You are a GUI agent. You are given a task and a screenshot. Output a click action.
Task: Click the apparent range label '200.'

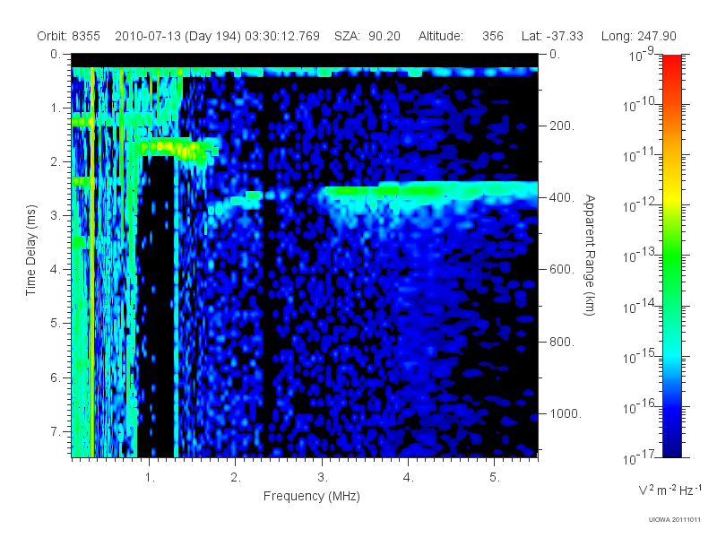pos(562,126)
